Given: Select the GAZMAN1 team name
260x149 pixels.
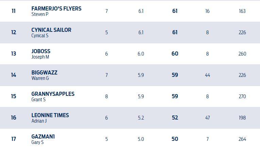Looking at the screenshot, I should pos(43,136).
